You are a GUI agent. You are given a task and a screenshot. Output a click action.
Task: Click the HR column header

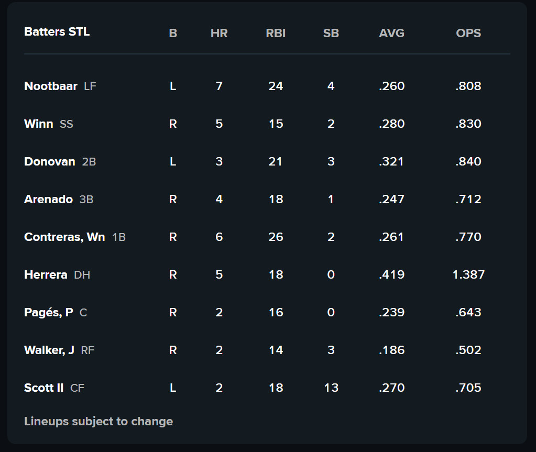coord(219,33)
